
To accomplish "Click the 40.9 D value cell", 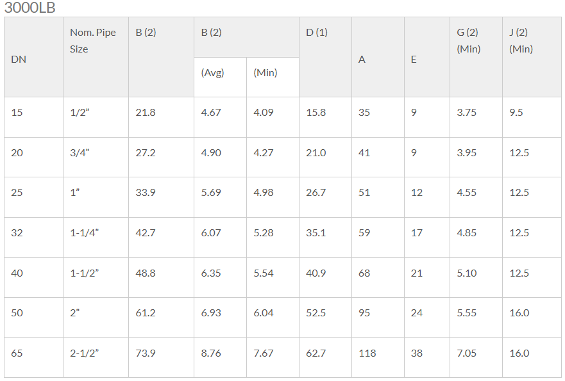I will 325,277.
